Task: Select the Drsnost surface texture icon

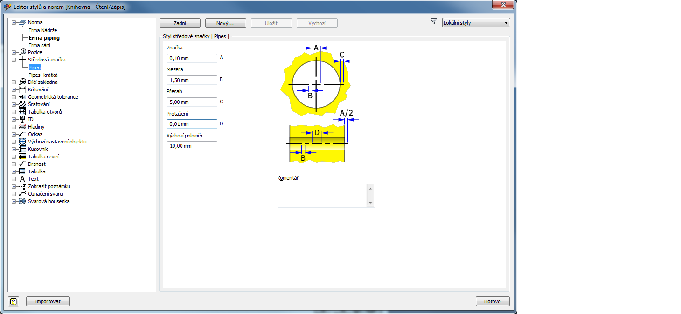Action: [x=22, y=164]
